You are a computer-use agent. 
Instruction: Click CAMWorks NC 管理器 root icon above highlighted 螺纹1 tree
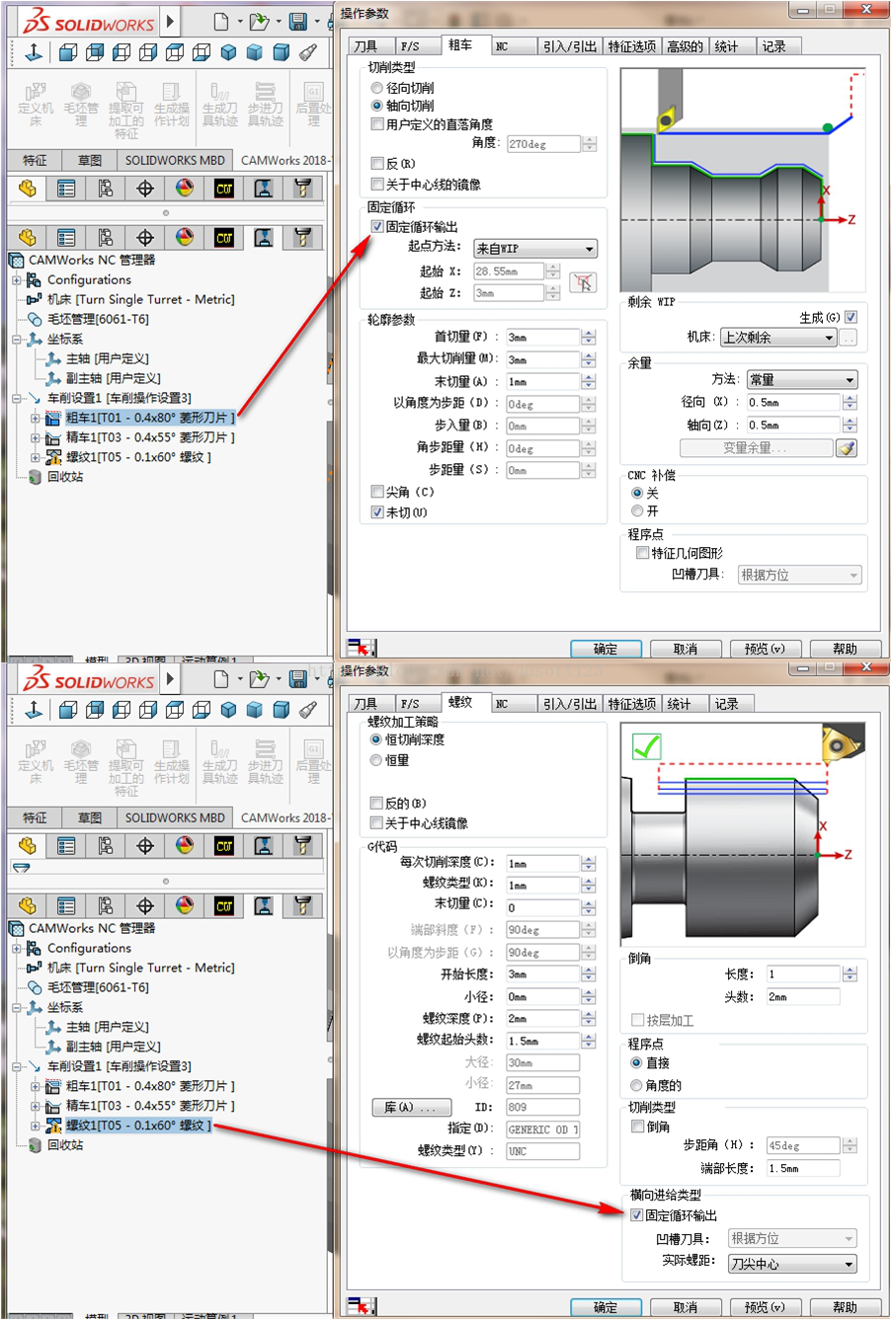coord(16,928)
